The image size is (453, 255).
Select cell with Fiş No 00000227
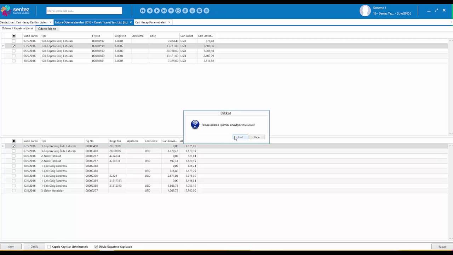click(96, 191)
